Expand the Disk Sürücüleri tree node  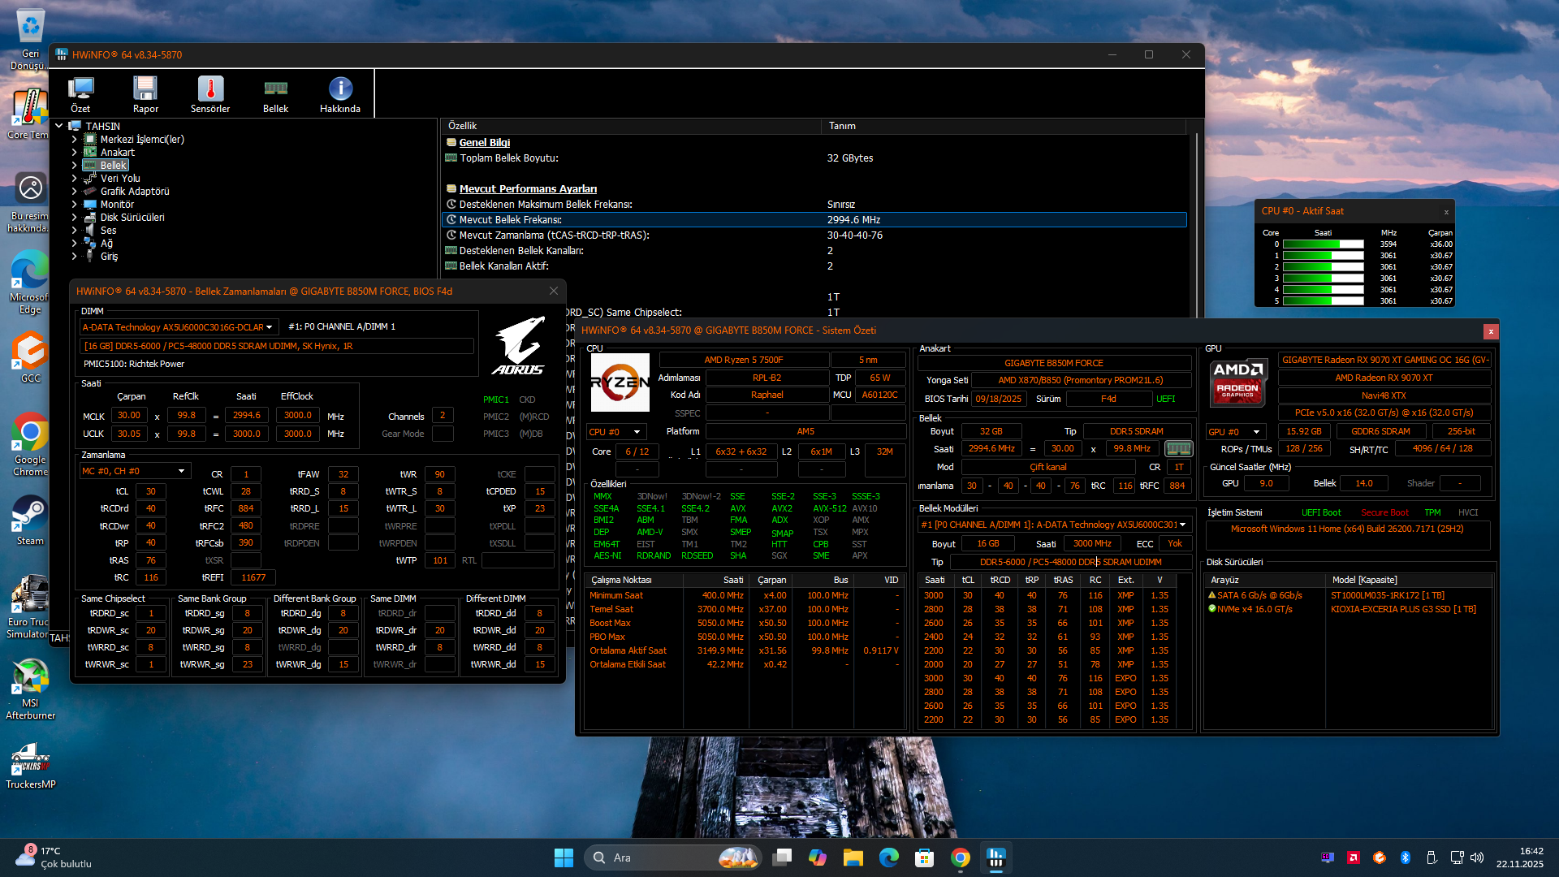click(74, 218)
